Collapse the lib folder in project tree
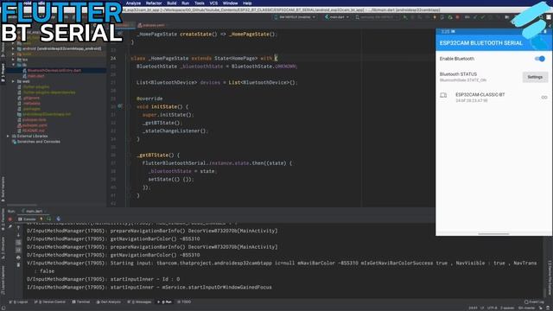The image size is (553, 311). [x=14, y=65]
